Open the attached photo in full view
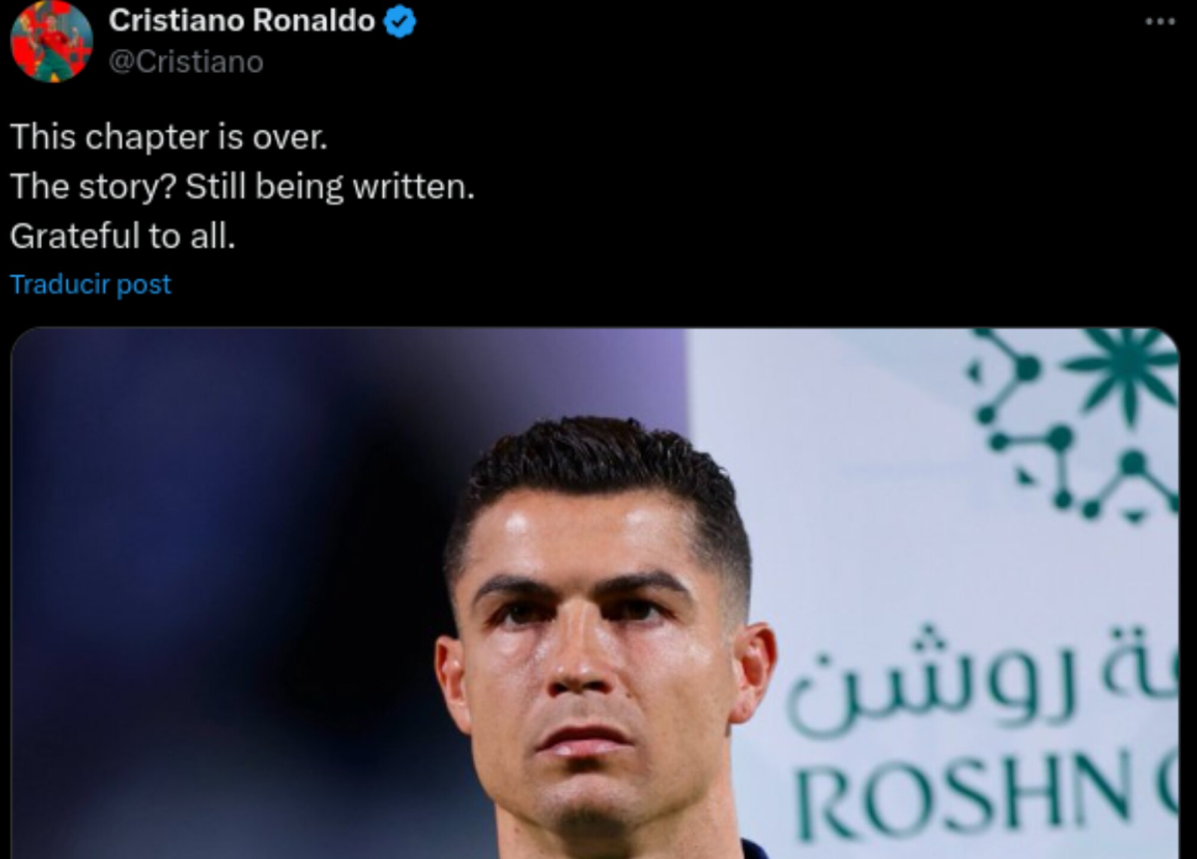 tap(595, 594)
